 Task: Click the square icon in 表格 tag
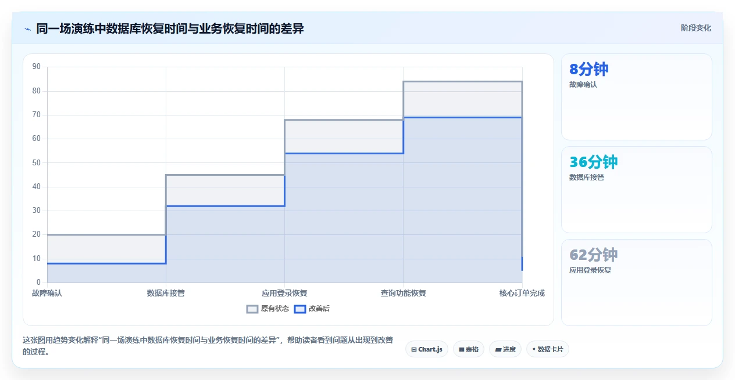(x=461, y=349)
